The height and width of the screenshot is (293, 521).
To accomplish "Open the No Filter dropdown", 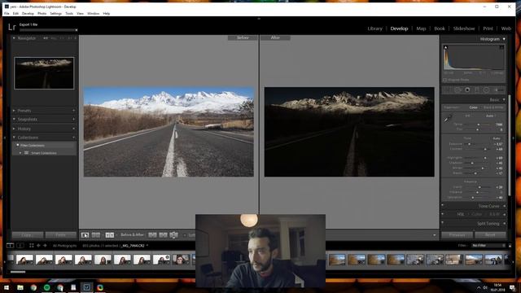I will coord(488,246).
